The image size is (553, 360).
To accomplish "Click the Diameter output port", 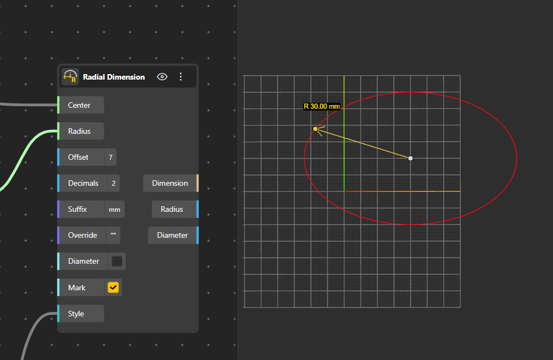I will [197, 235].
